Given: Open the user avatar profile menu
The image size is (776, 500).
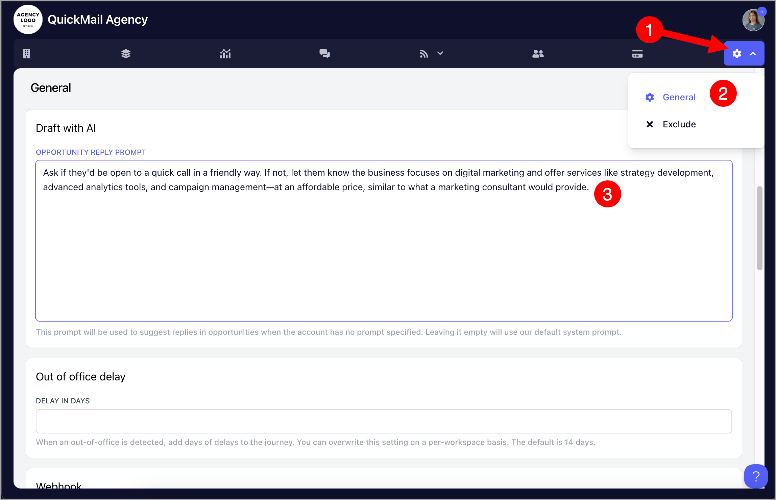Looking at the screenshot, I should [753, 20].
